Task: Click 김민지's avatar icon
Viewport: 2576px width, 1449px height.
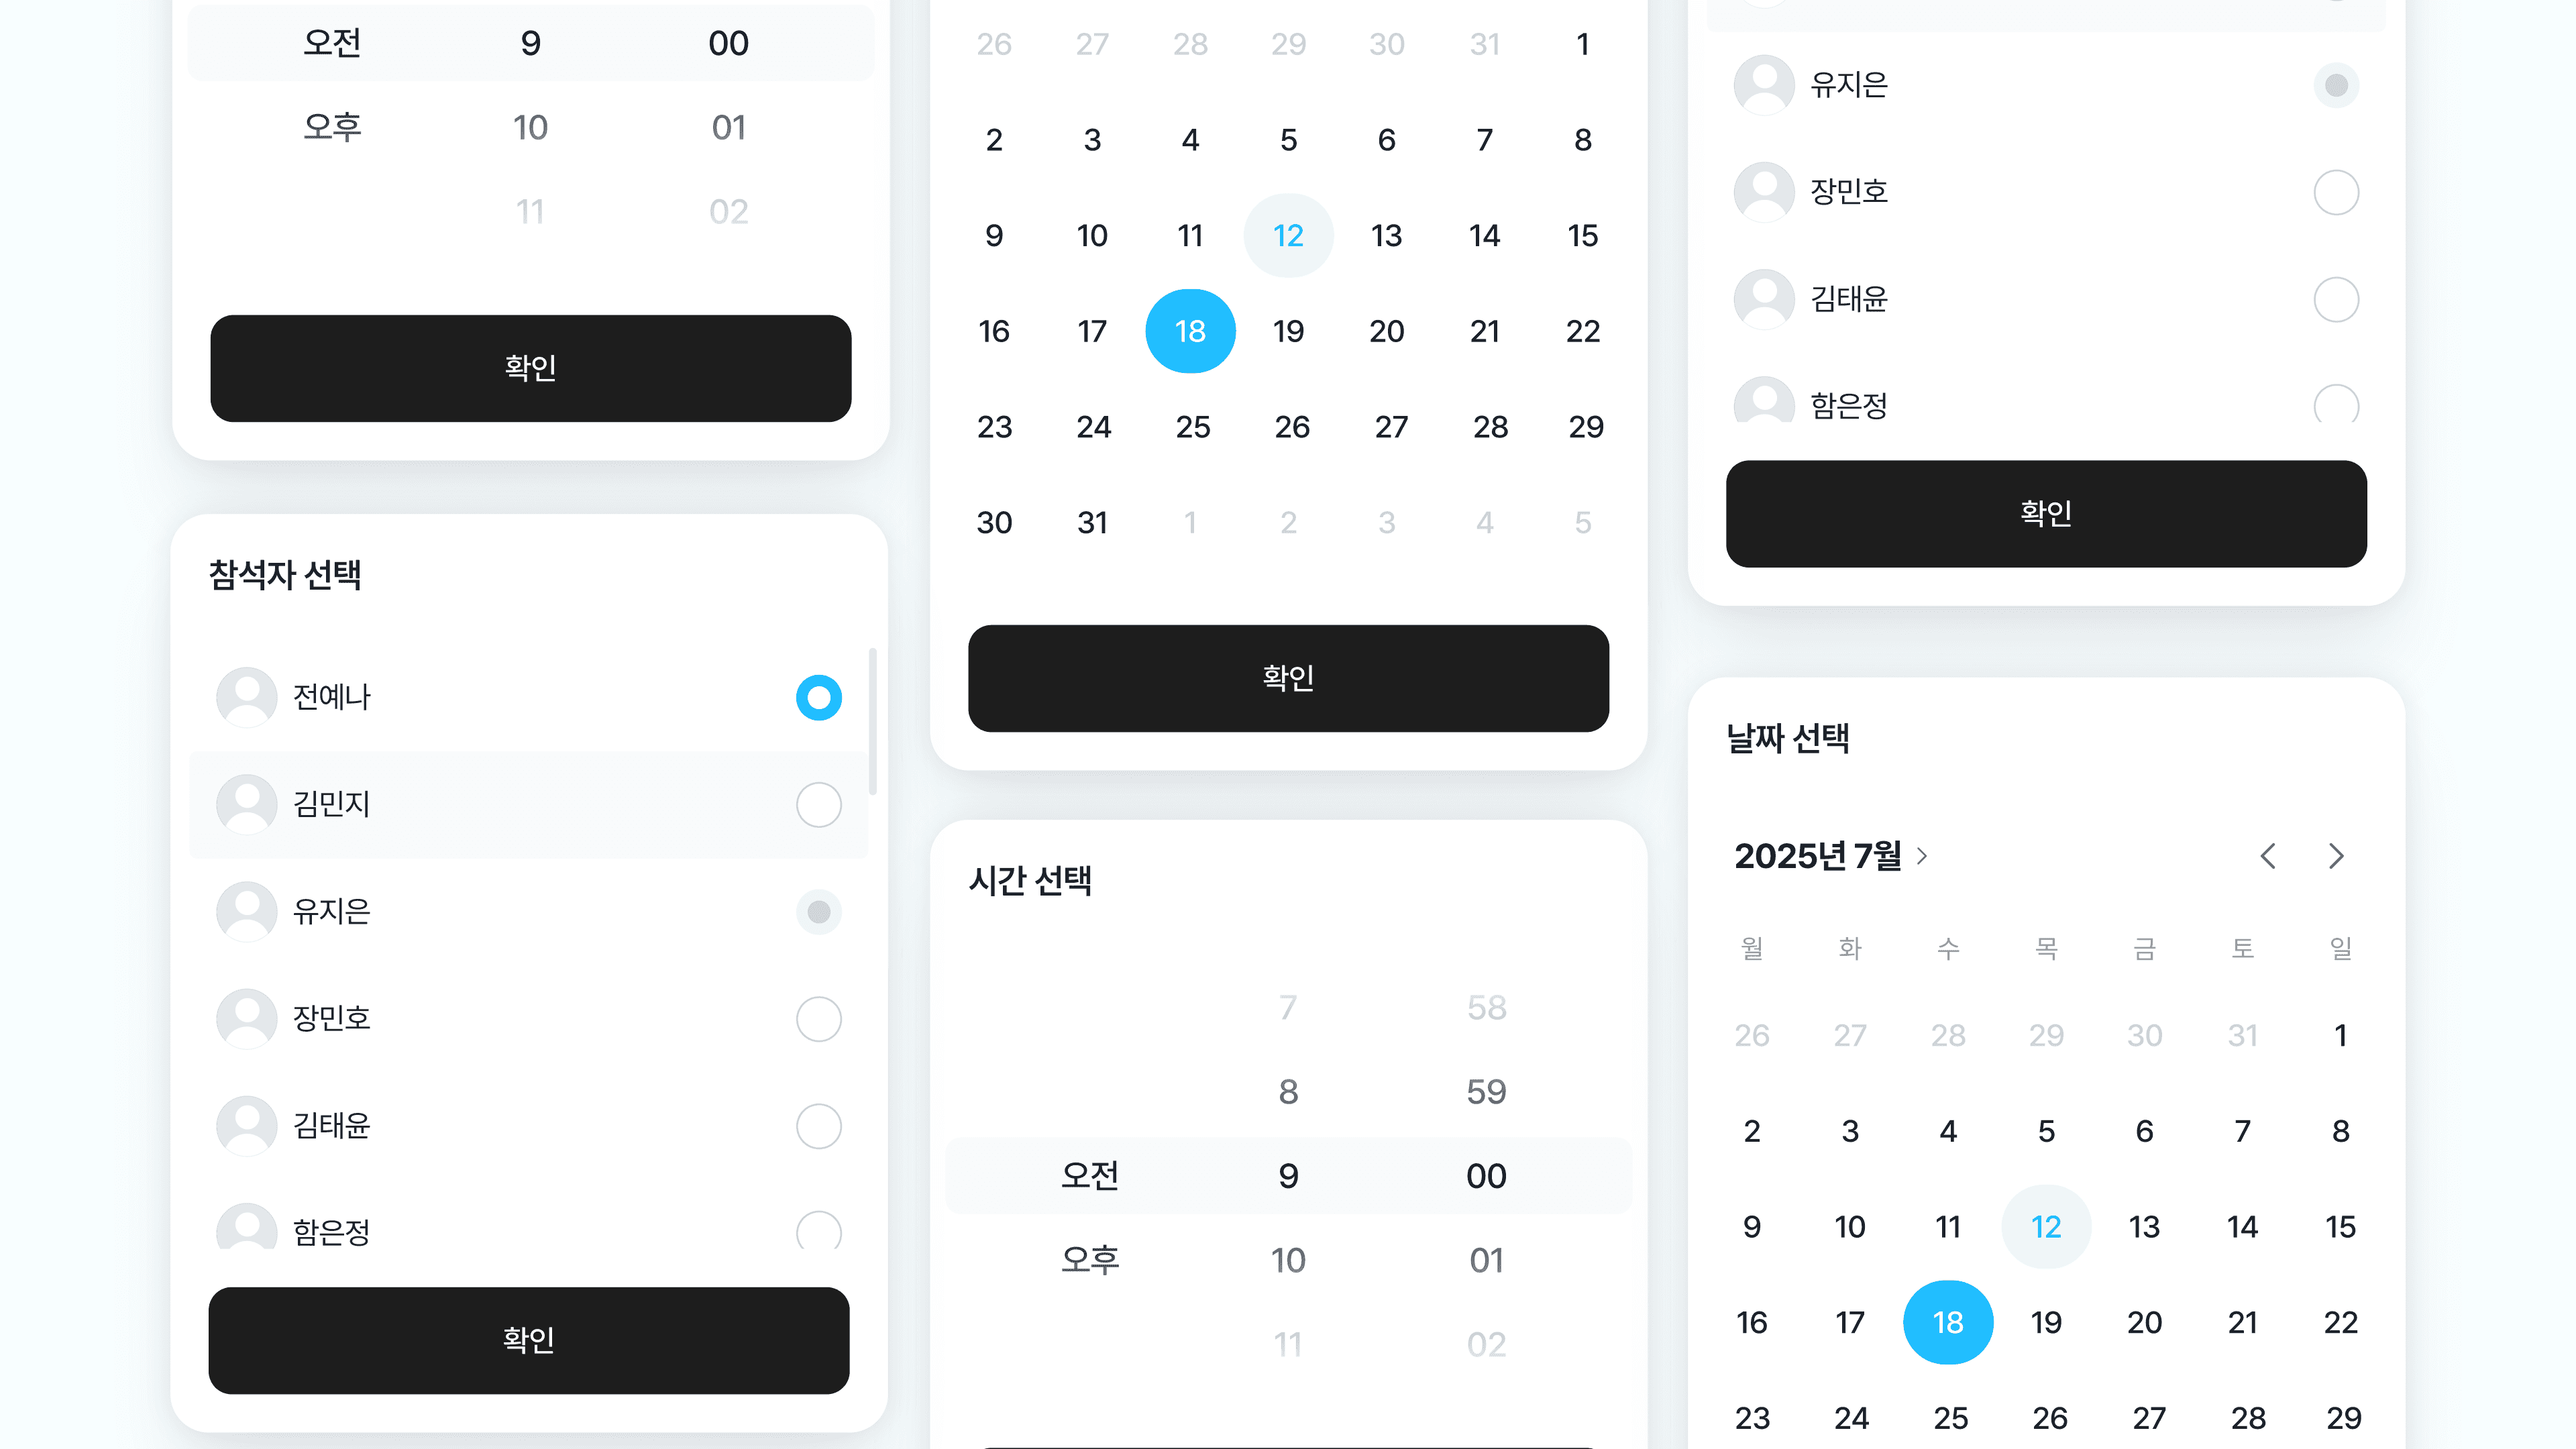Action: [x=246, y=804]
